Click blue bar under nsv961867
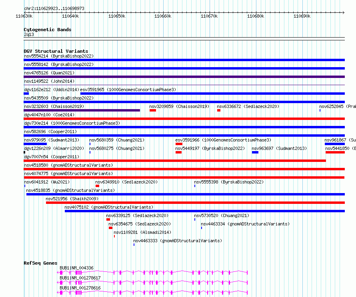 [335, 144]
